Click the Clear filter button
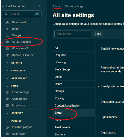This screenshot has height=137, width=124. pyautogui.click(x=98, y=34)
